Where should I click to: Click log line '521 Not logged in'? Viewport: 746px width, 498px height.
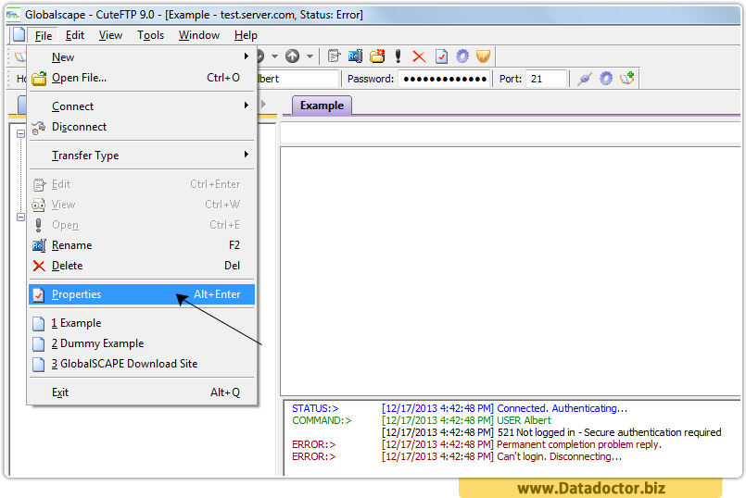[610, 432]
